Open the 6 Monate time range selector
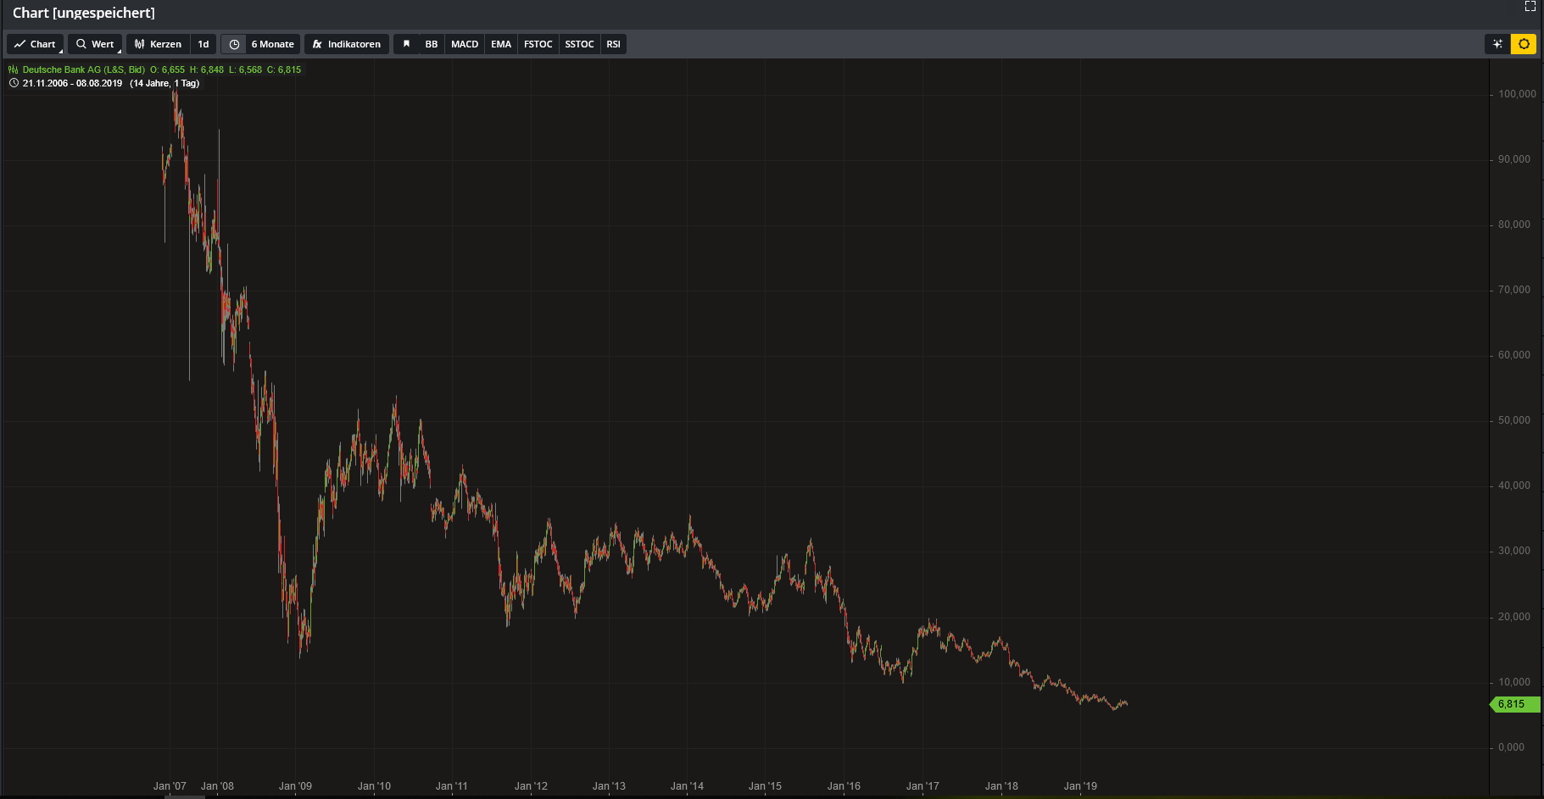Screen dimensions: 1544x799 click(x=271, y=44)
